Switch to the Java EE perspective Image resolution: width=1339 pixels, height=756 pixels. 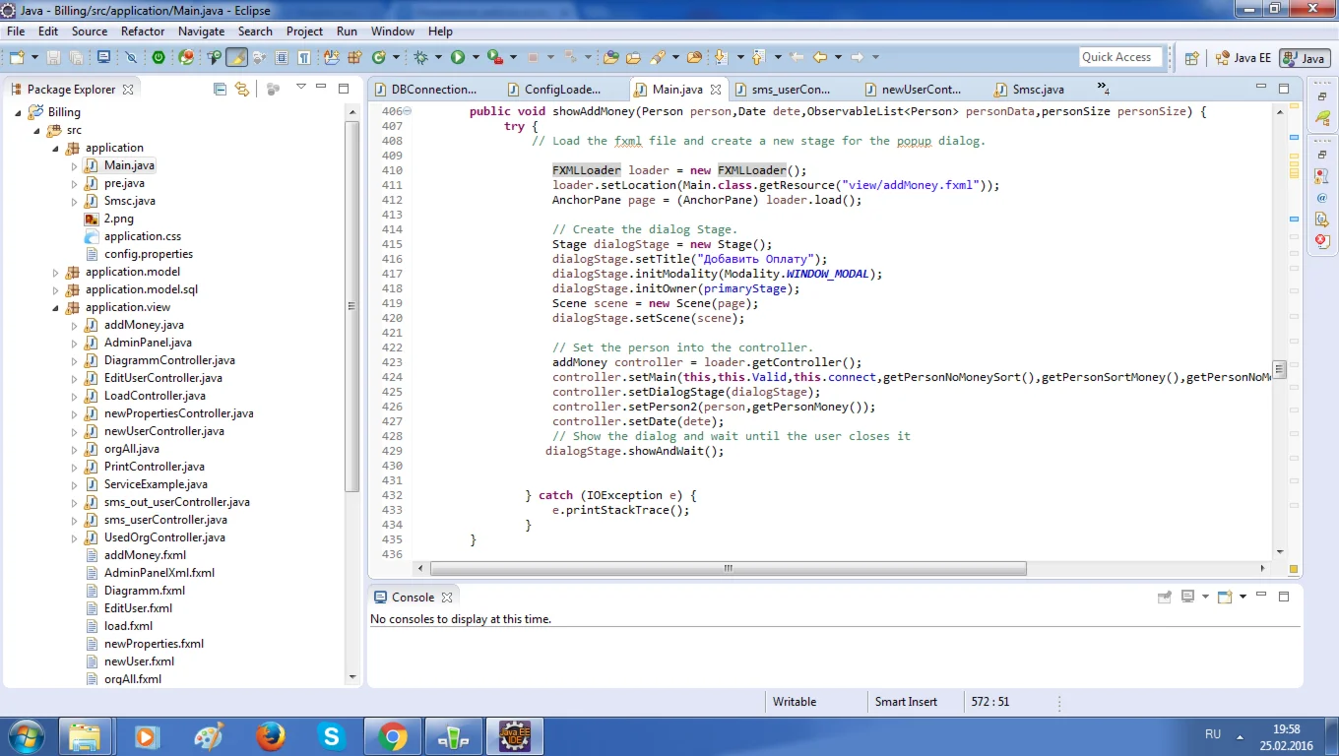pyautogui.click(x=1243, y=58)
